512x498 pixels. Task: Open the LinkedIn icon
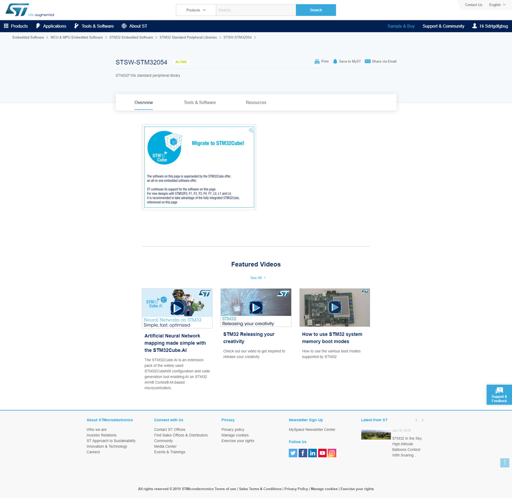tap(313, 453)
